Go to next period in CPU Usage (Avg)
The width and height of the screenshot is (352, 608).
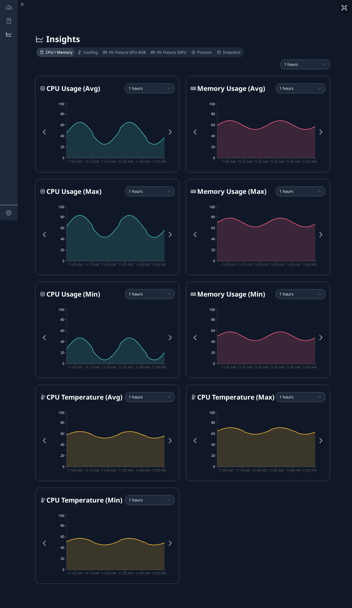pyautogui.click(x=170, y=132)
